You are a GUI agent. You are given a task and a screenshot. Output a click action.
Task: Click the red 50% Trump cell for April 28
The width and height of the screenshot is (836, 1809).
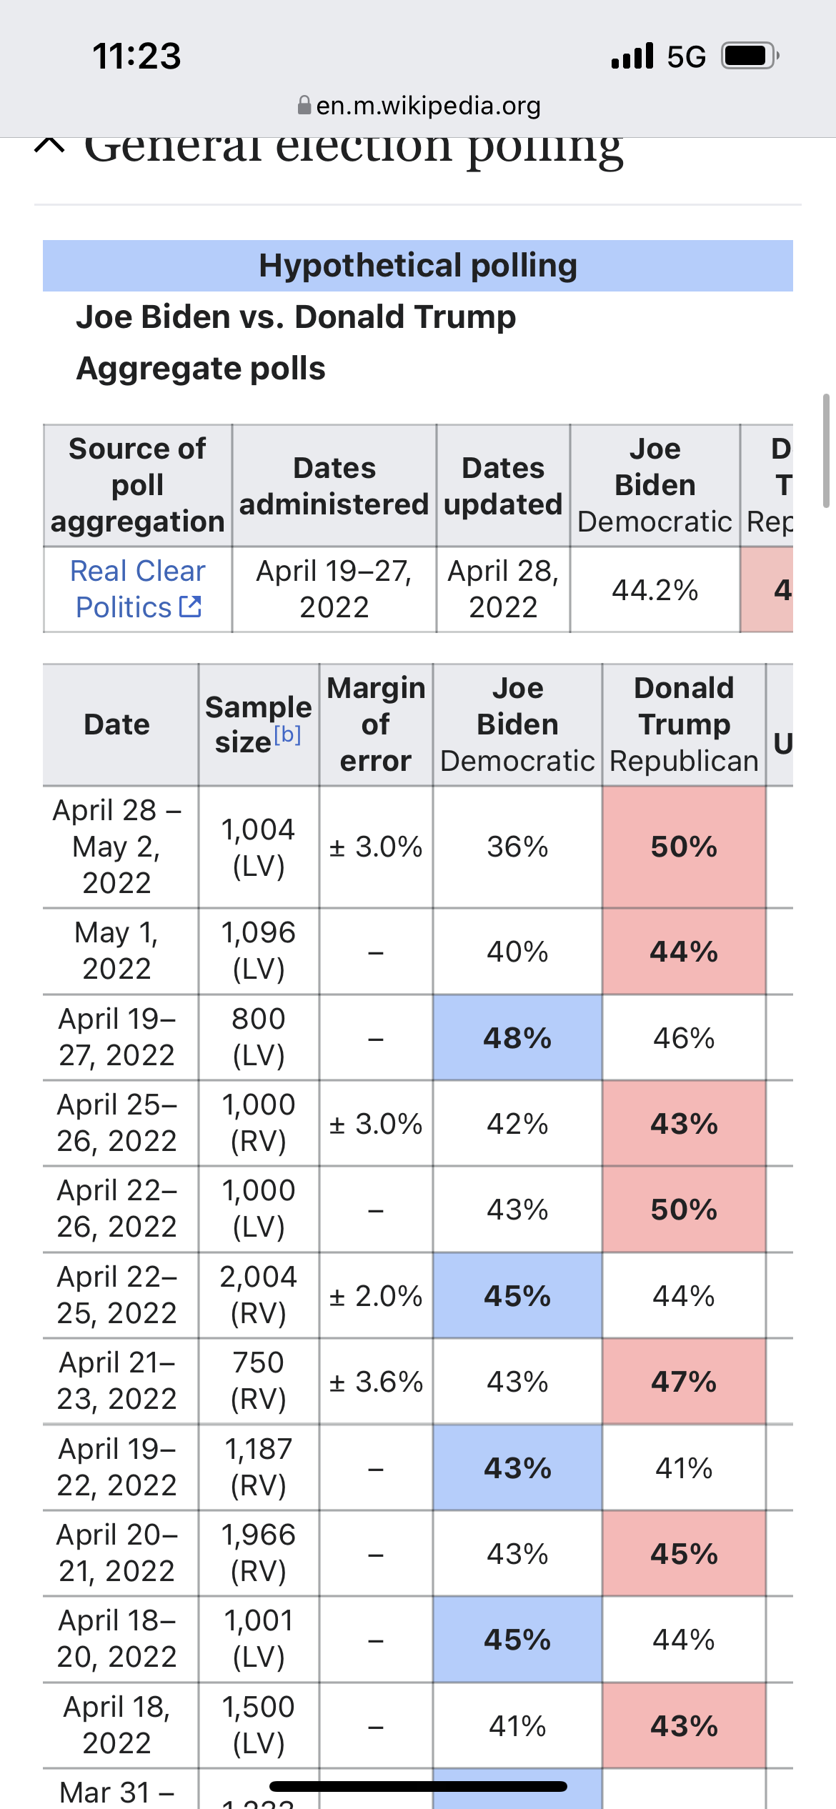(x=684, y=847)
